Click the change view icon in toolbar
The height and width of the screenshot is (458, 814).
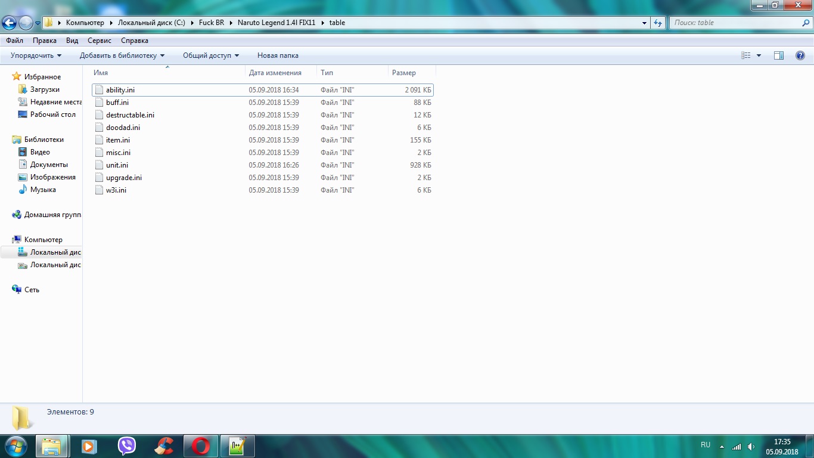coord(746,55)
